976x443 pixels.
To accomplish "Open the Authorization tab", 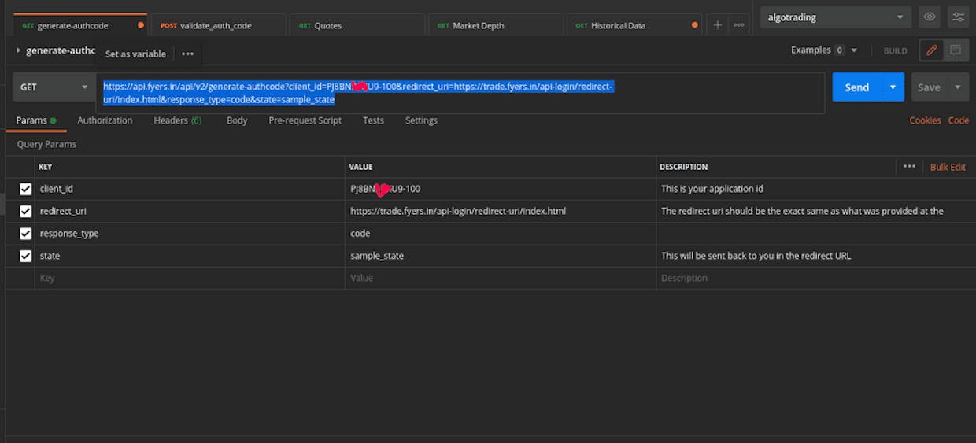I will pos(105,120).
